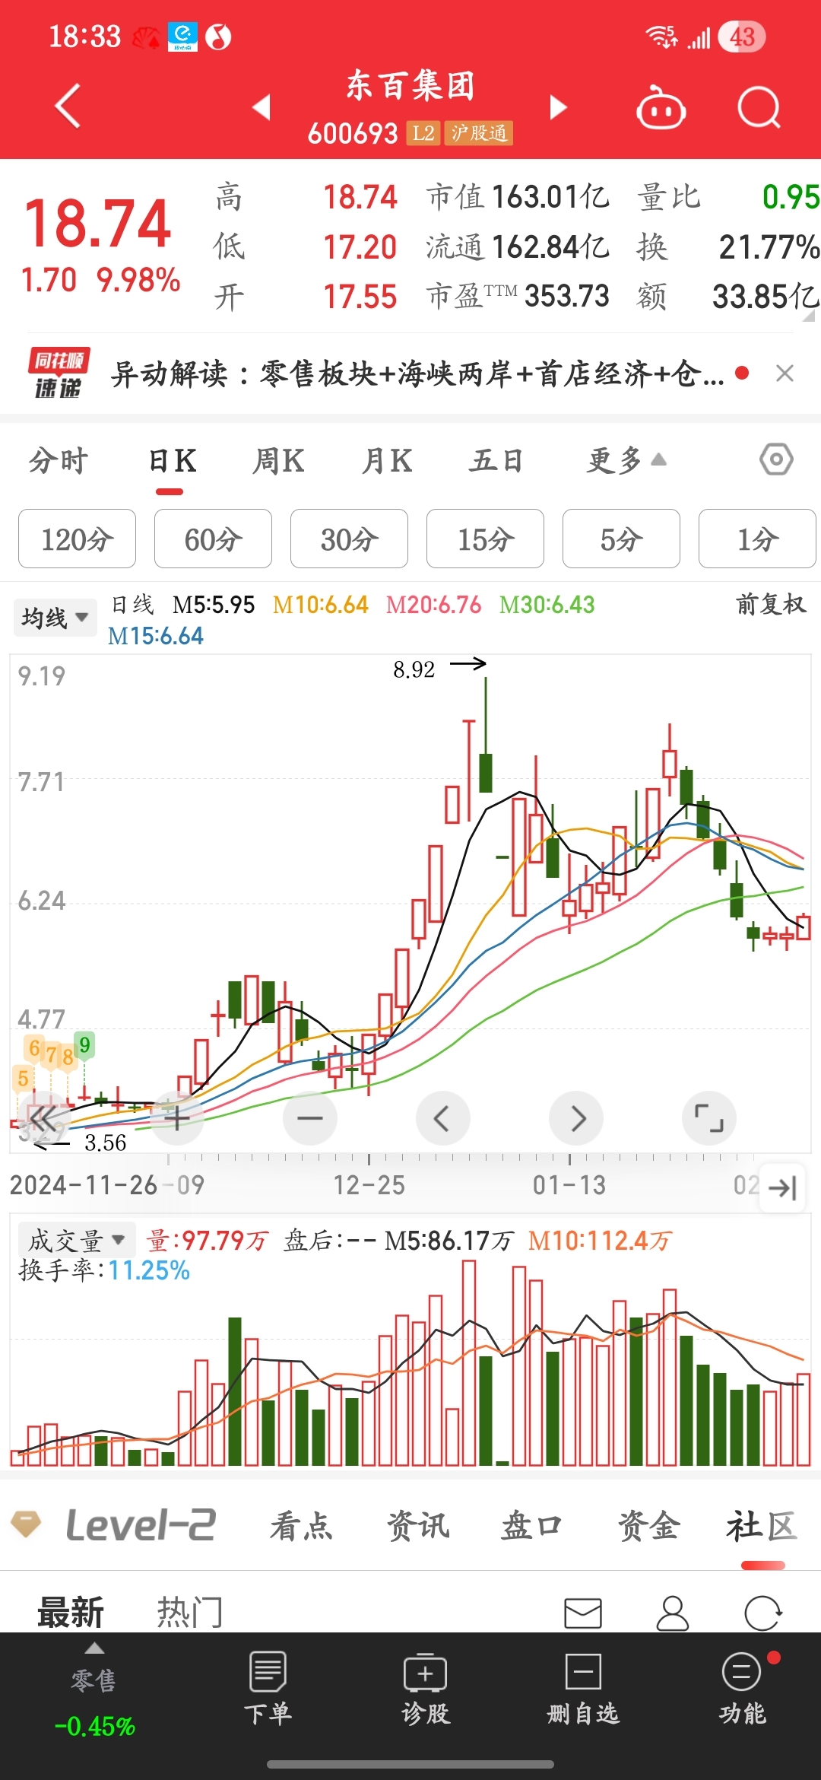Select 热门 community posts
The image size is (821, 1780).
click(x=190, y=1612)
